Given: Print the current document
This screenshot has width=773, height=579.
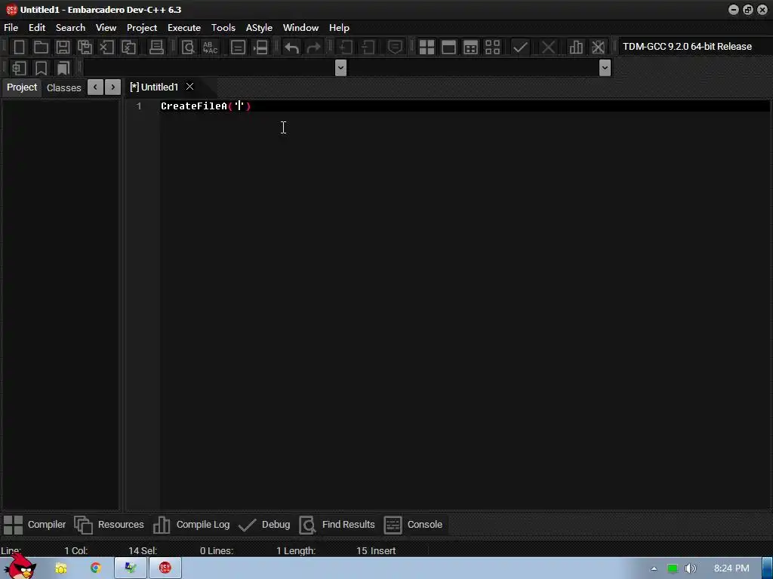Looking at the screenshot, I should (x=156, y=47).
